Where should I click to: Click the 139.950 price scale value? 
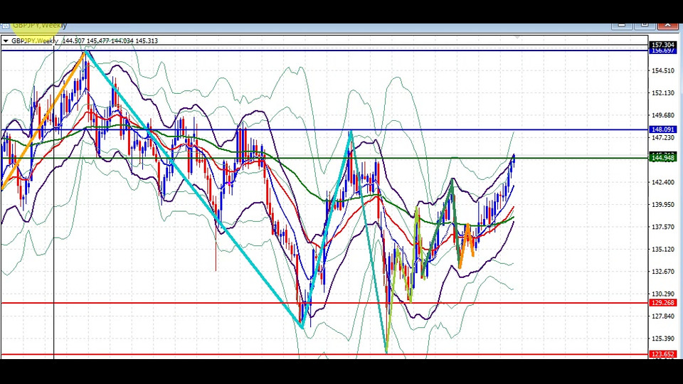[663, 204]
